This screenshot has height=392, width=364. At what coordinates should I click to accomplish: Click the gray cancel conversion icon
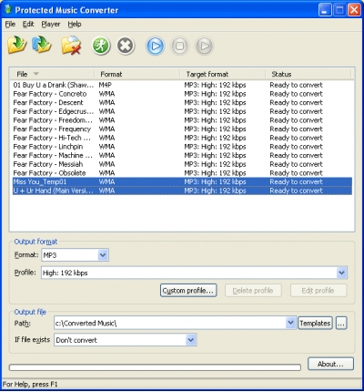pyautogui.click(x=126, y=46)
